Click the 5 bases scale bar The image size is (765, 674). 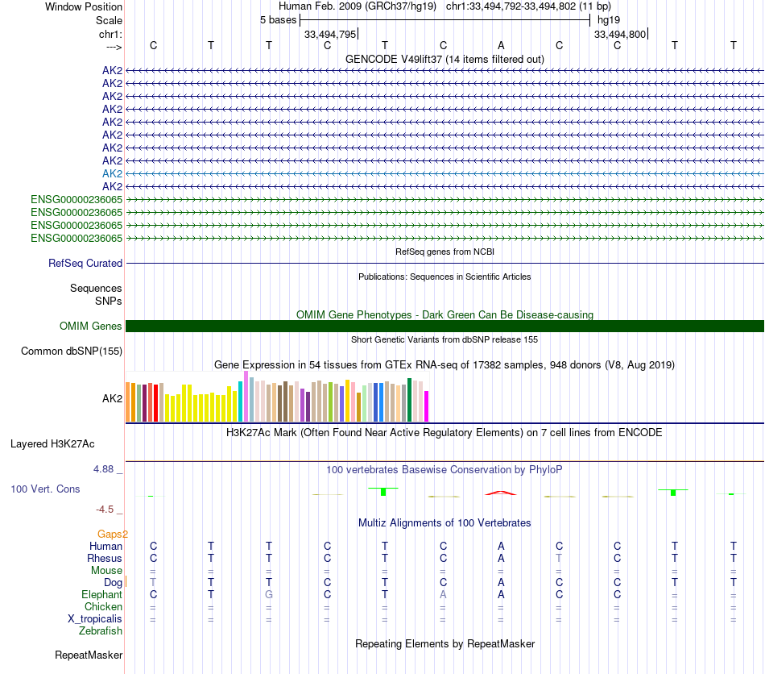pyautogui.click(x=445, y=20)
